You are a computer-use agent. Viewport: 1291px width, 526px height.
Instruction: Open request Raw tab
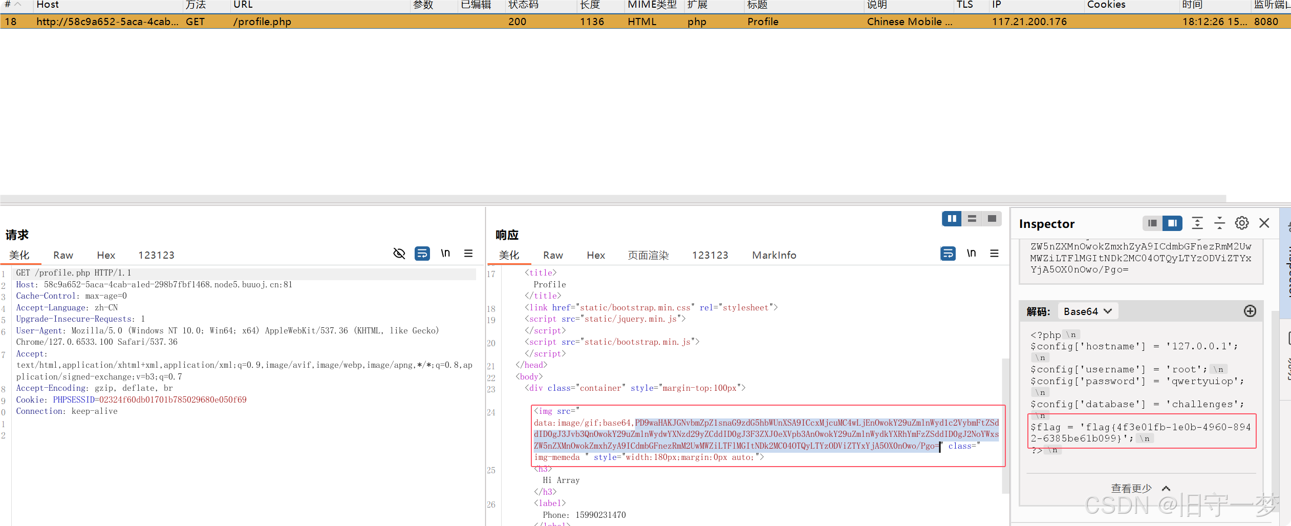63,255
